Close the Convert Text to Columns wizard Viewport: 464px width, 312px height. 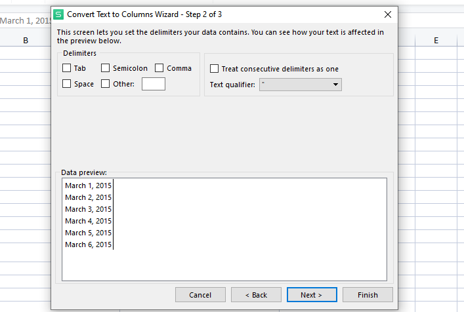pos(388,14)
